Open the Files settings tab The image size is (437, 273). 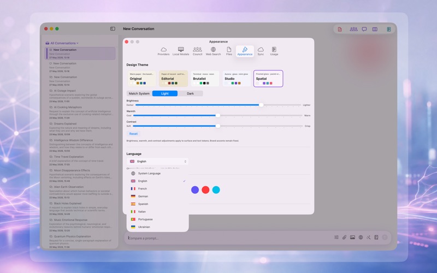click(x=229, y=51)
